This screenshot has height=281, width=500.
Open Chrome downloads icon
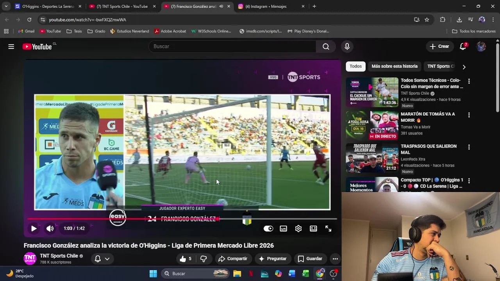[459, 20]
